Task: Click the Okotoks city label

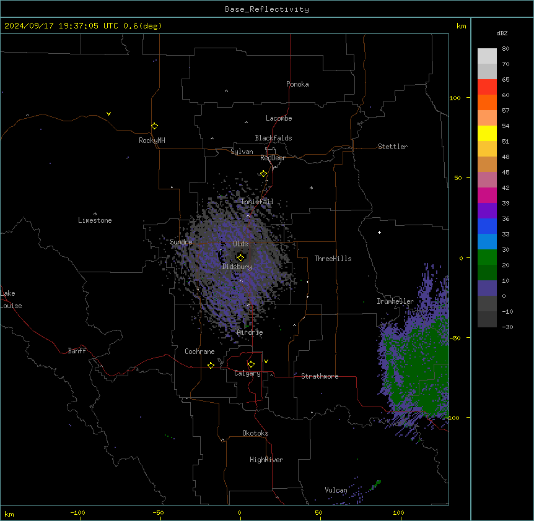Action: click(255, 433)
